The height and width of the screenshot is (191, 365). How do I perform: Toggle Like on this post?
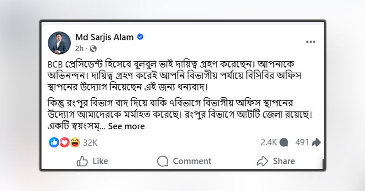point(93,161)
